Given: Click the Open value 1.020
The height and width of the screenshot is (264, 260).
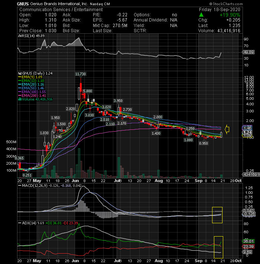Looking at the screenshot, I should 51,15.
